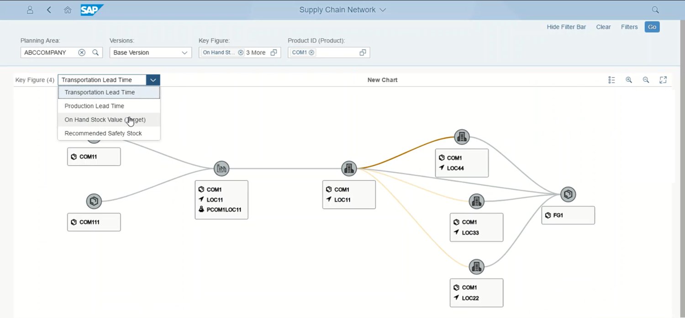Click the FG1 product node icon
The width and height of the screenshot is (685, 318).
(568, 194)
